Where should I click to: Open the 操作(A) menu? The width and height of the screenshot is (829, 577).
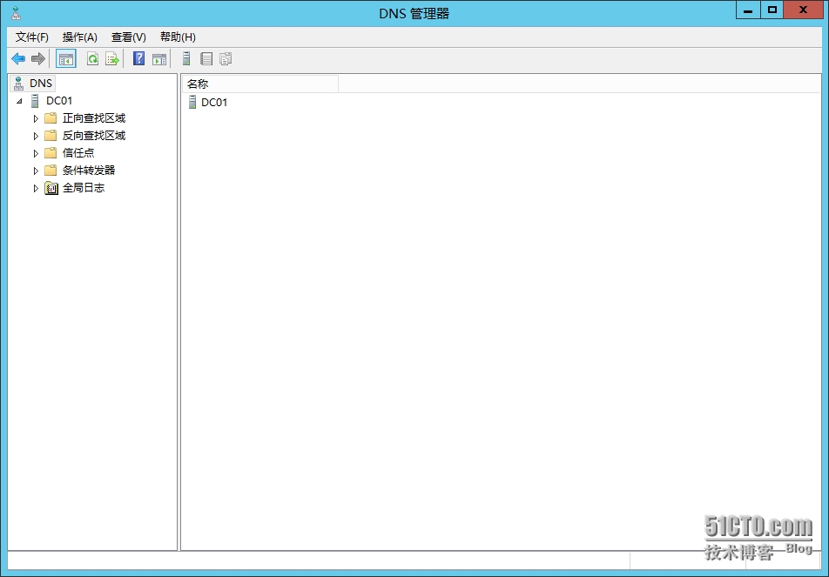pos(79,37)
